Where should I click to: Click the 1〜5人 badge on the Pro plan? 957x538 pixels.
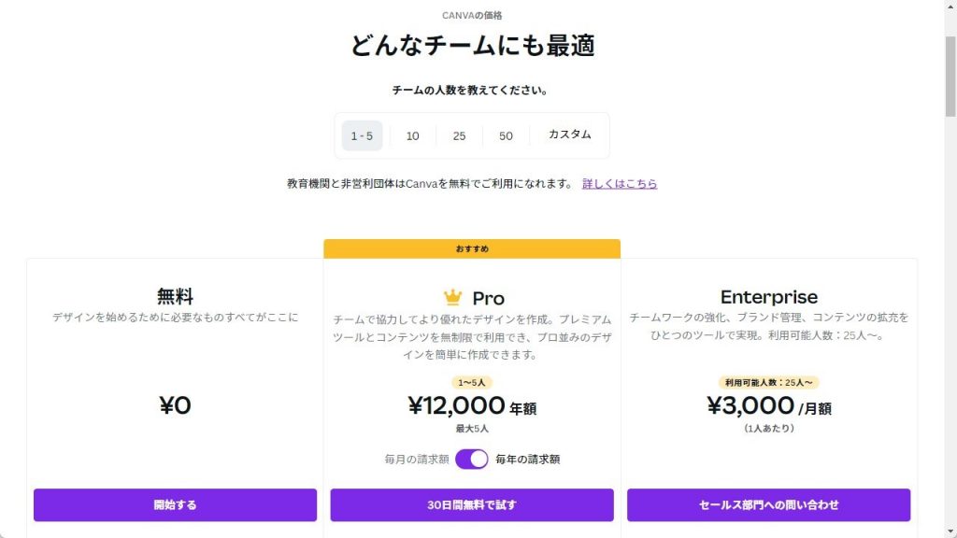click(472, 382)
